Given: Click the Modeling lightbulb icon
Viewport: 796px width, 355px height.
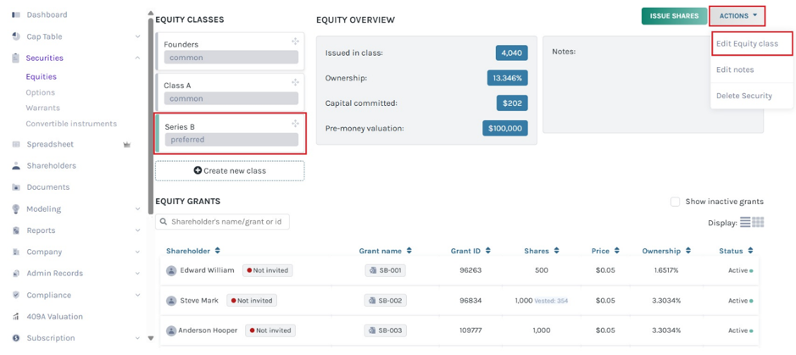Looking at the screenshot, I should [16, 209].
